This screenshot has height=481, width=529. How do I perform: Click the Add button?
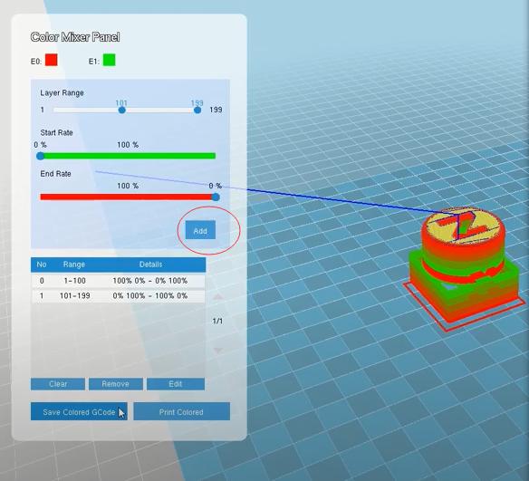coord(200,230)
